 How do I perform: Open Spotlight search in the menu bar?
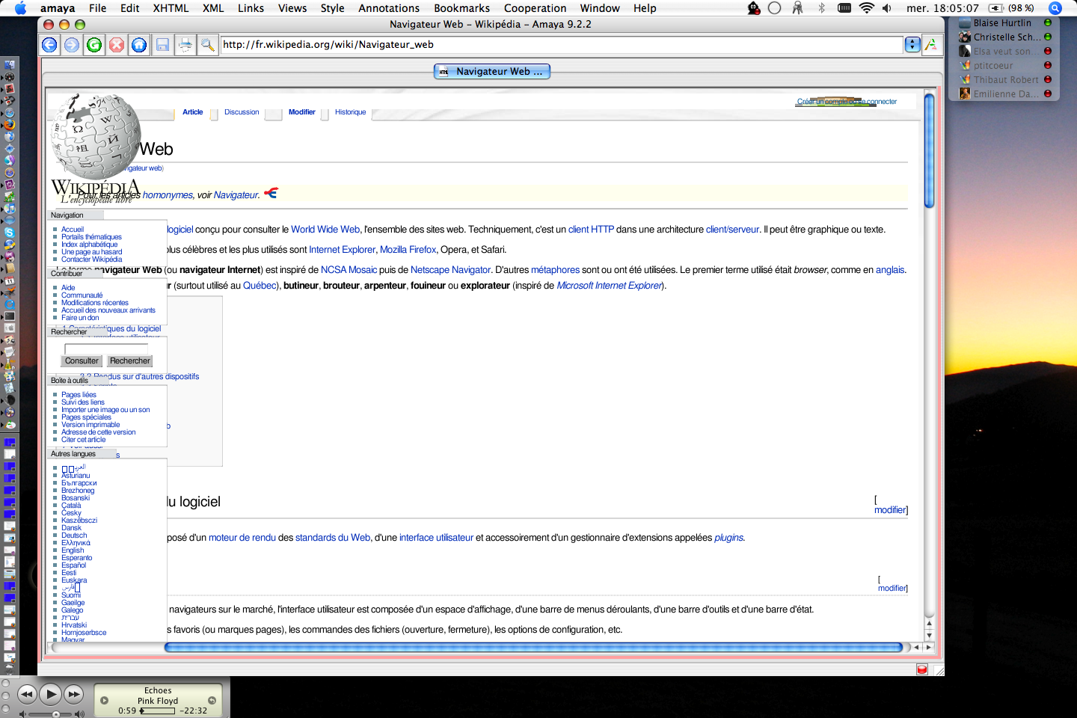(1055, 8)
